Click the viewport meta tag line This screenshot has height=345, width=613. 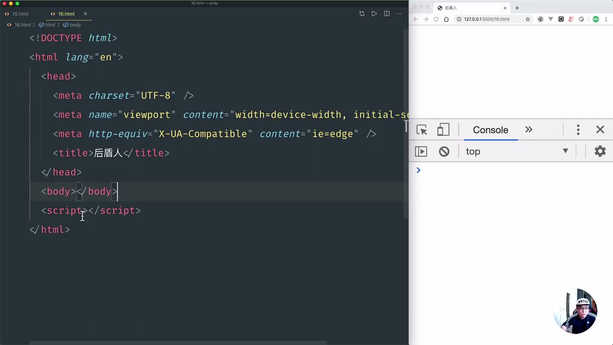tap(230, 115)
